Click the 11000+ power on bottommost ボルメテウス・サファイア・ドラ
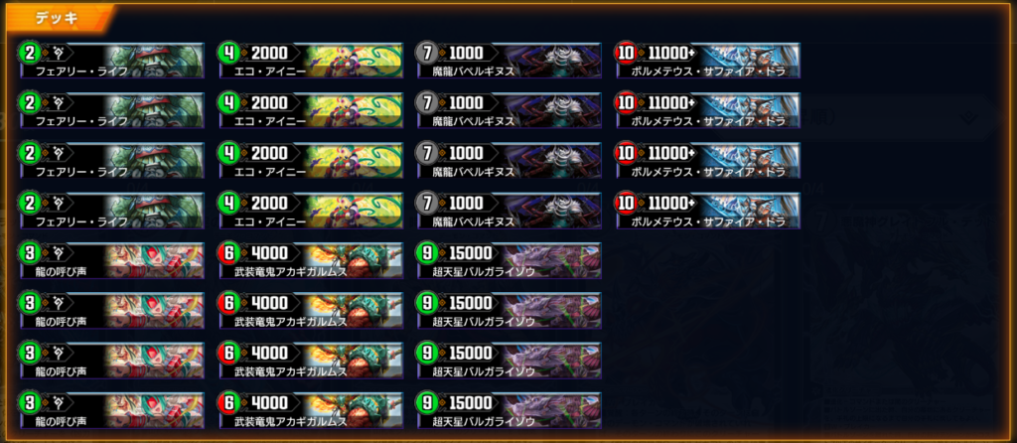This screenshot has width=1017, height=443. point(669,203)
